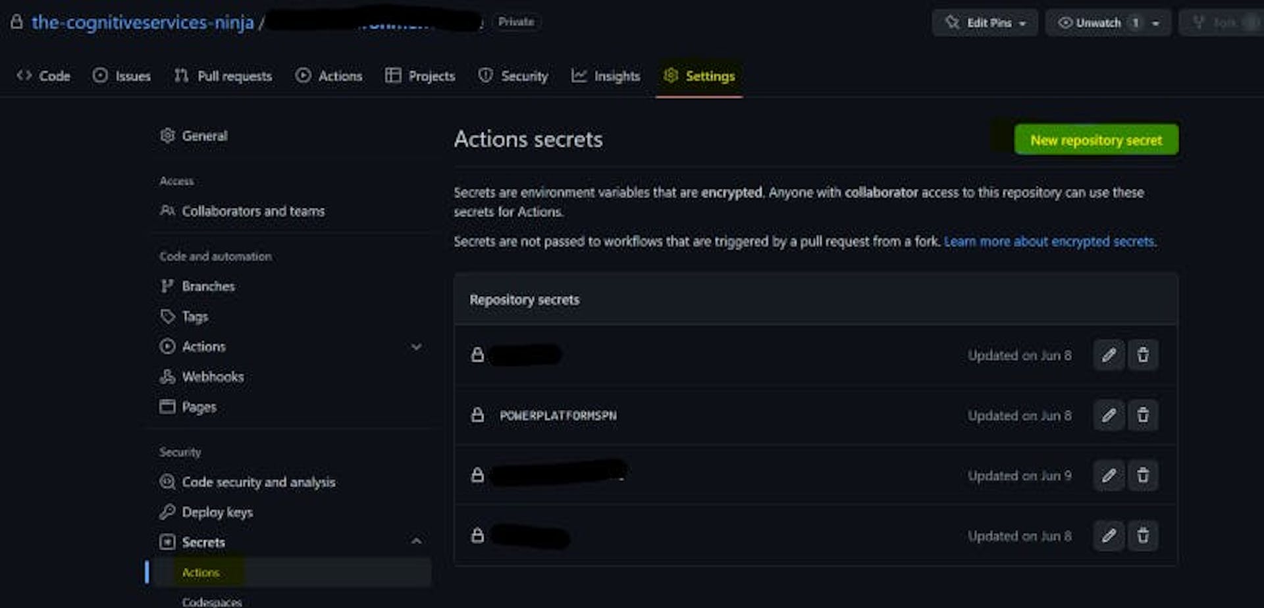The image size is (1264, 608).
Task: Delete the secret updated on Jun 9
Action: click(x=1143, y=476)
